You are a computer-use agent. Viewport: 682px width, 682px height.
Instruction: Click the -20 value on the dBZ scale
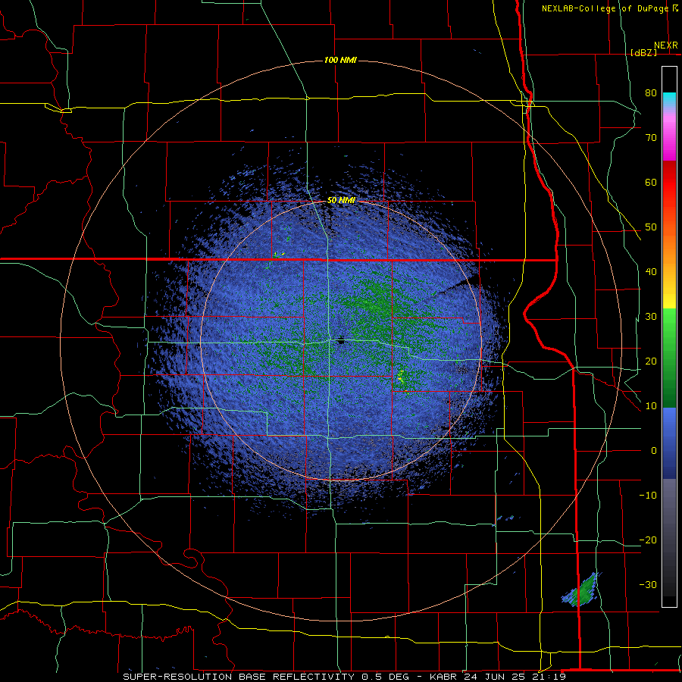point(648,540)
